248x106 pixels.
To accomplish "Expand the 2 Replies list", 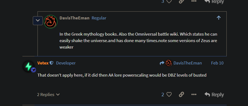I will point(48,94).
